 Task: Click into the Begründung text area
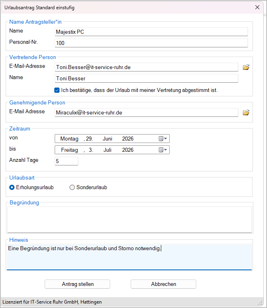[x=129, y=219]
